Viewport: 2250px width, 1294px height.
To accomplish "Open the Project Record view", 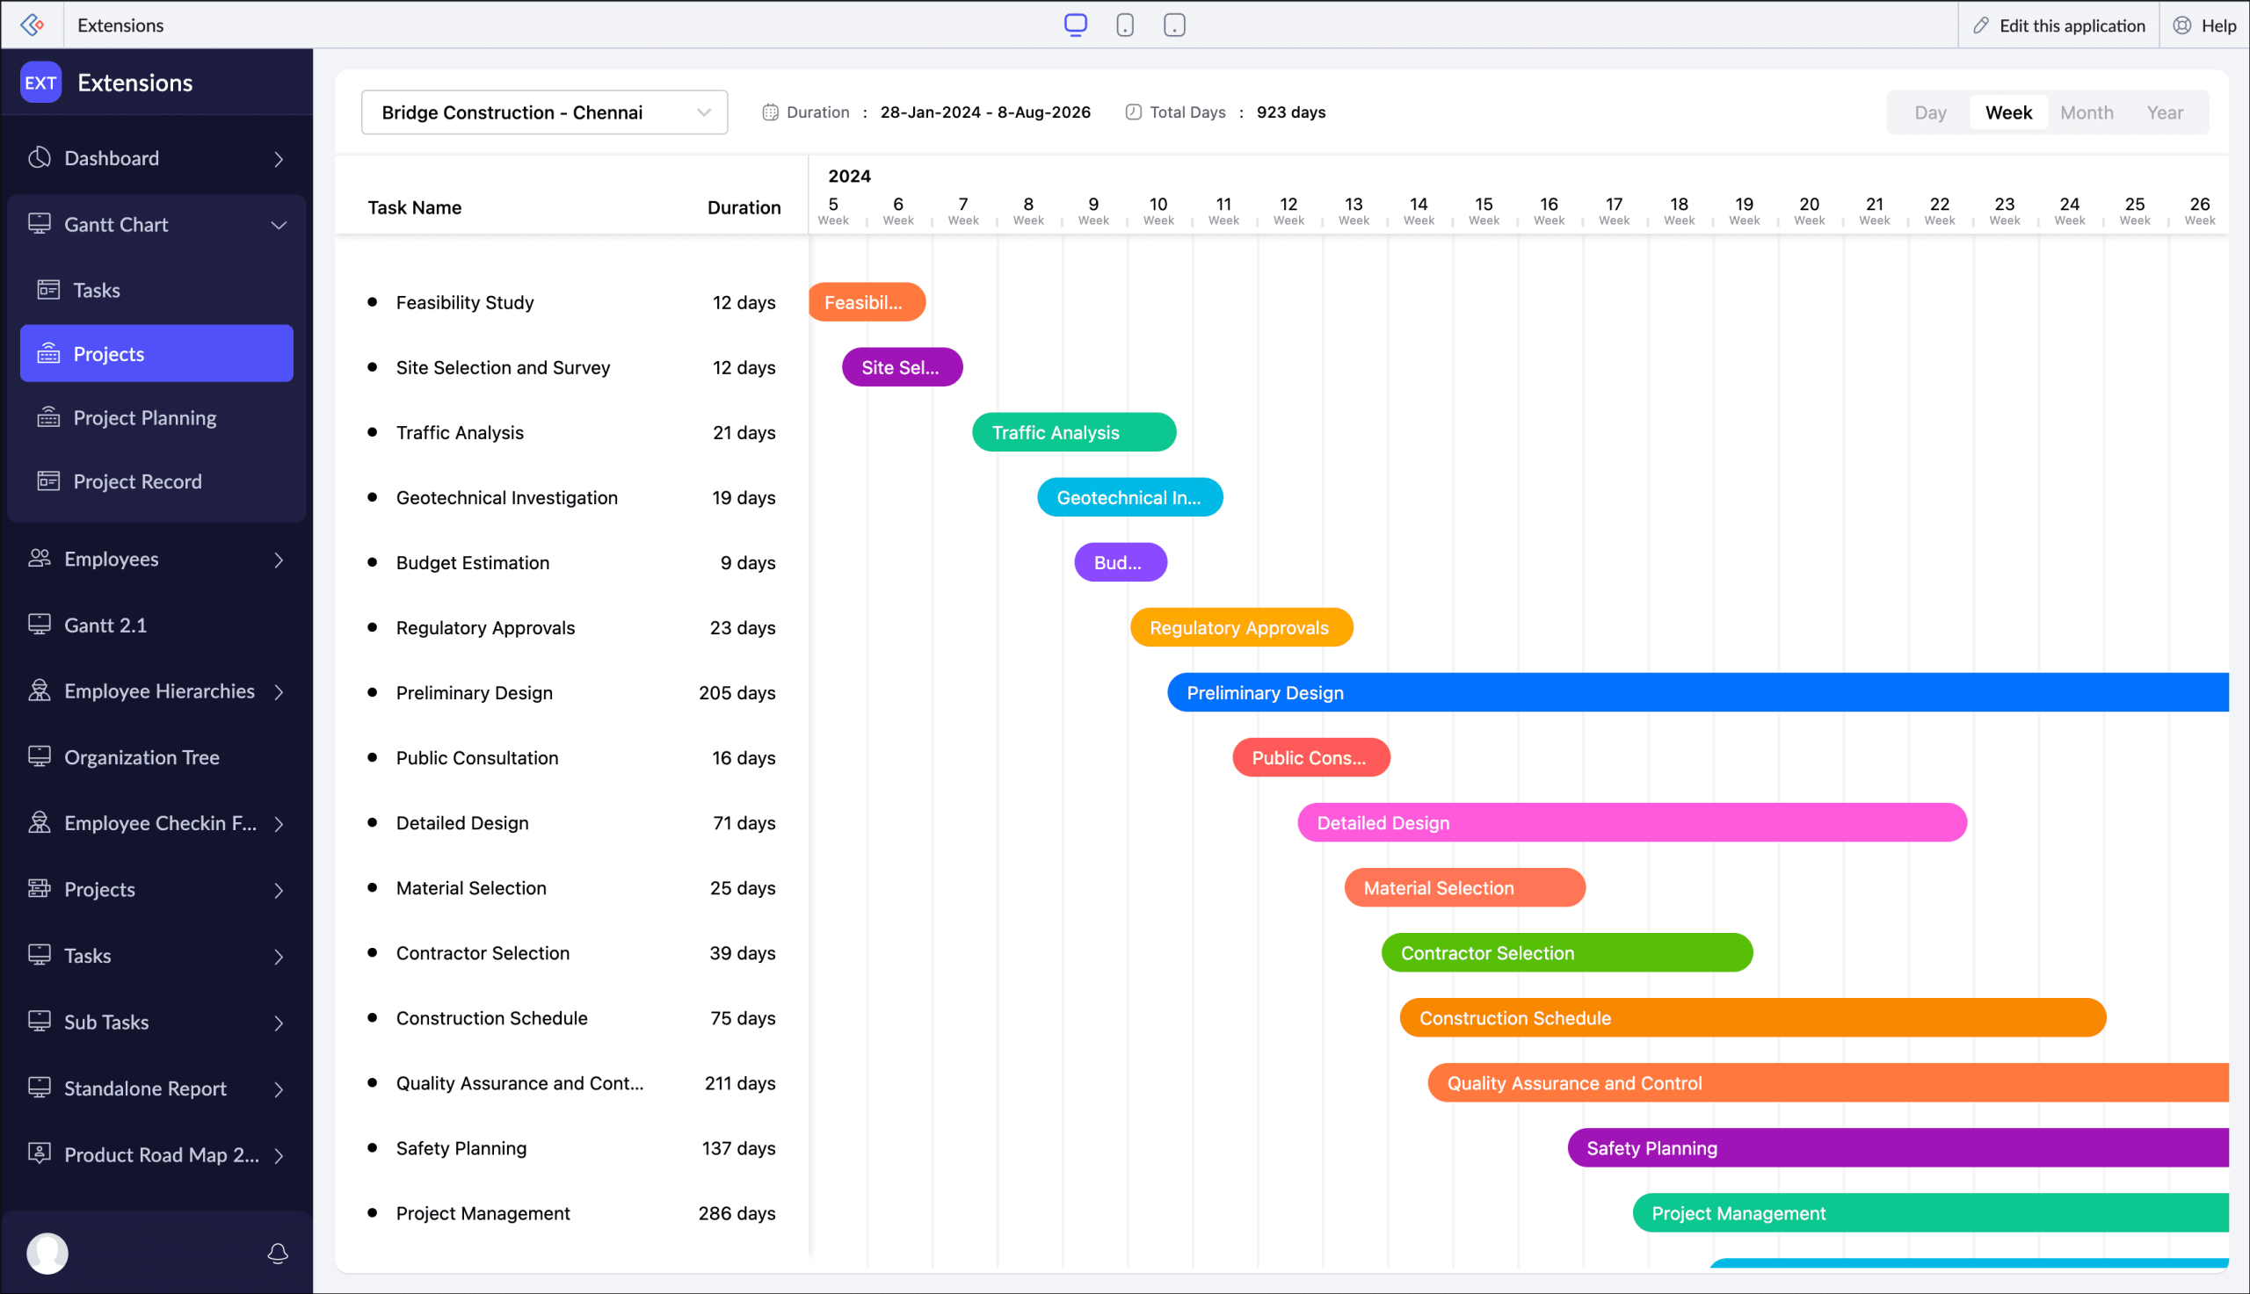I will tap(137, 481).
